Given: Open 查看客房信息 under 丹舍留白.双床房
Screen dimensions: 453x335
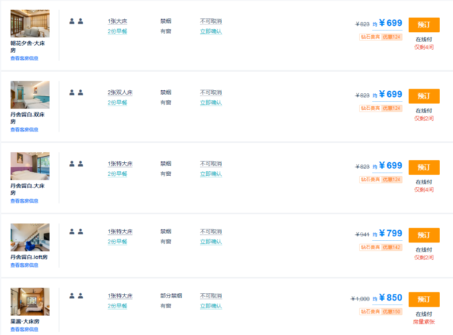Looking at the screenshot, I should tap(24, 130).
